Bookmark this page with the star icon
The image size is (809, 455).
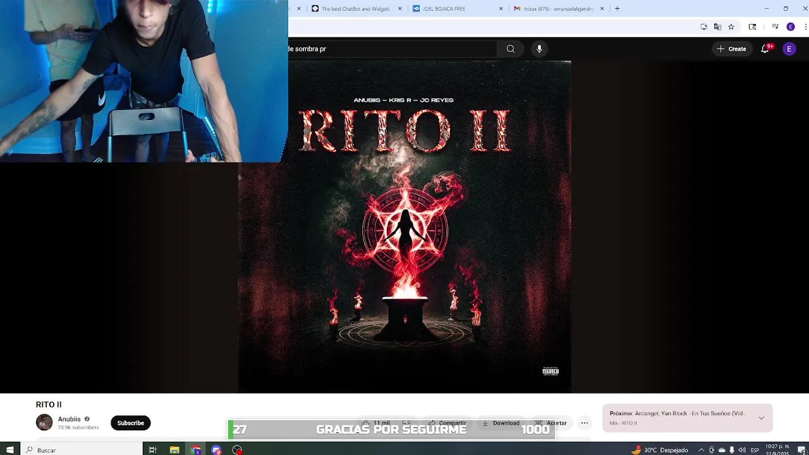tap(731, 27)
